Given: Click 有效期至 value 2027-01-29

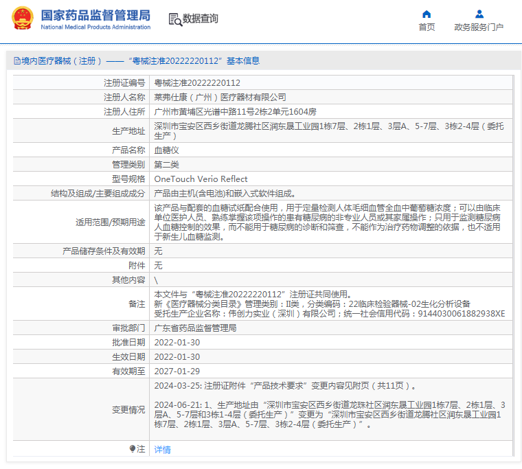Looking at the screenshot, I should click(x=177, y=371).
